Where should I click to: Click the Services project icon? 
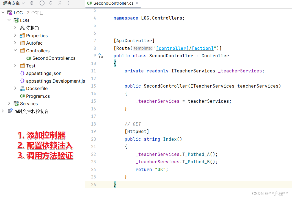coord(16,104)
